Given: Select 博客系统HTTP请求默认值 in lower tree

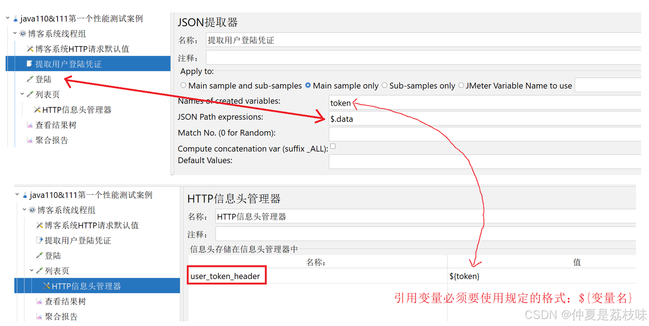Looking at the screenshot, I should coord(92,225).
